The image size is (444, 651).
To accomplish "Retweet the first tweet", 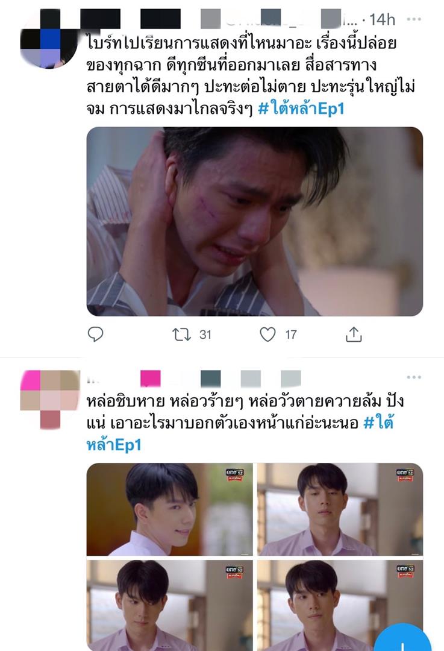I will 181,334.
